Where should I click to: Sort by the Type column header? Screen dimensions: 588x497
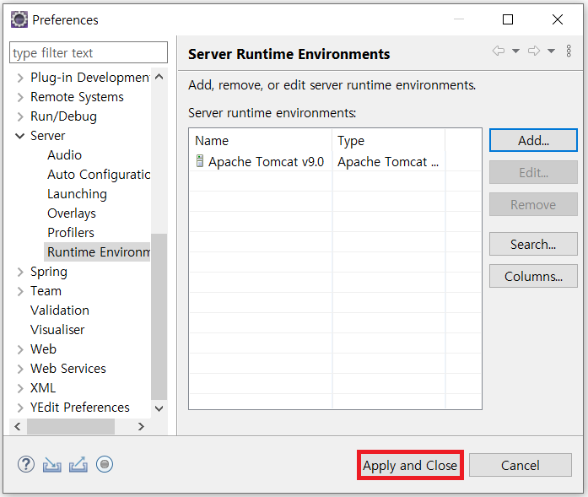click(389, 141)
